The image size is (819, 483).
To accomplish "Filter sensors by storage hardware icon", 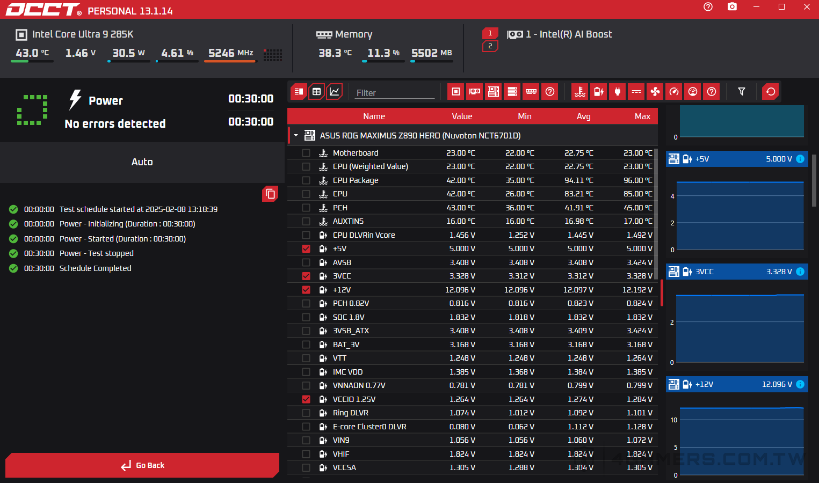I will click(512, 92).
